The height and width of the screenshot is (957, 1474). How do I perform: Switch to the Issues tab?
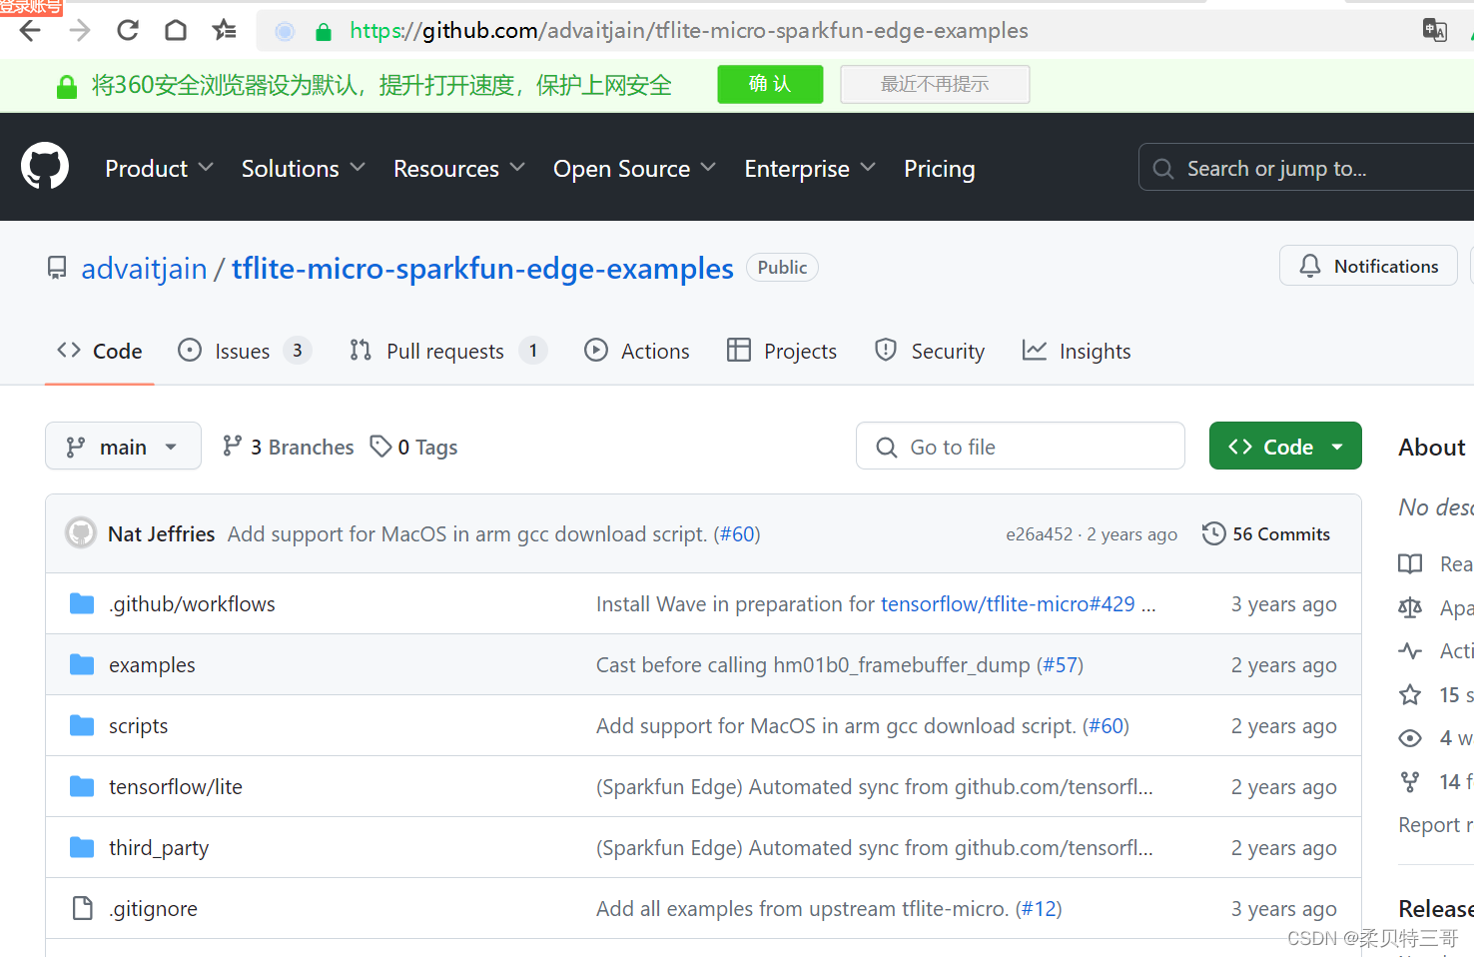[244, 351]
